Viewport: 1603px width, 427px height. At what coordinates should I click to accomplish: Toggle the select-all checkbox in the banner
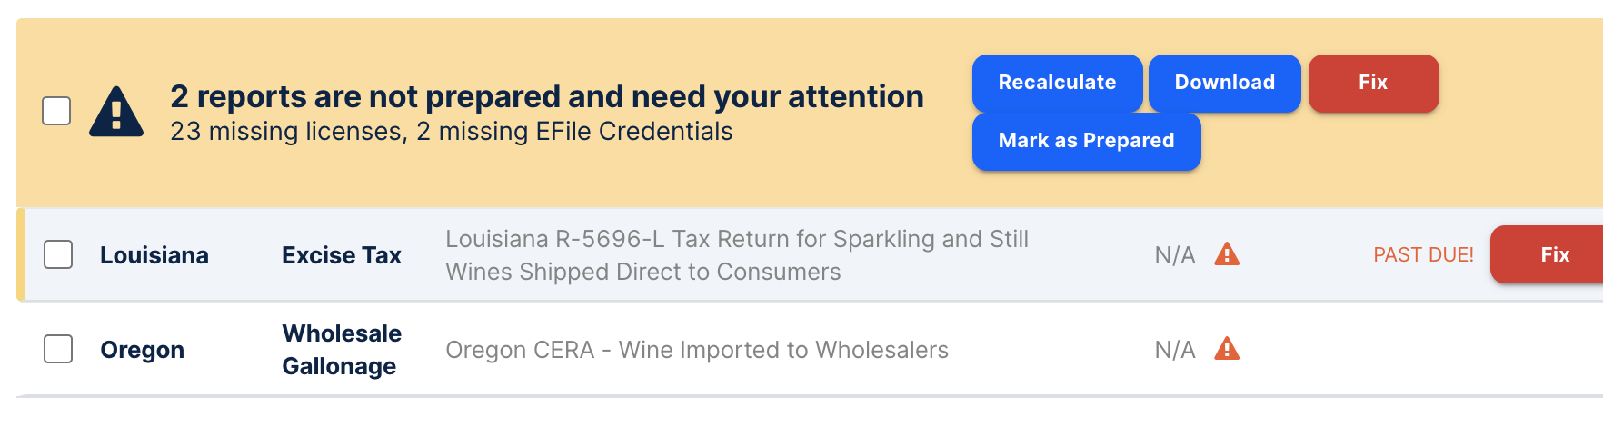[x=56, y=111]
